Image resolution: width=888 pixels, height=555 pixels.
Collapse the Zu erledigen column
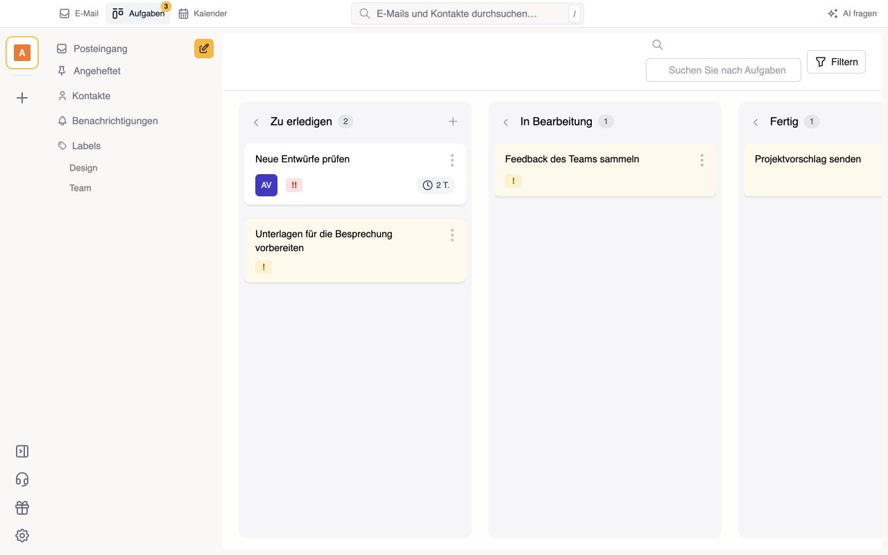pos(256,122)
